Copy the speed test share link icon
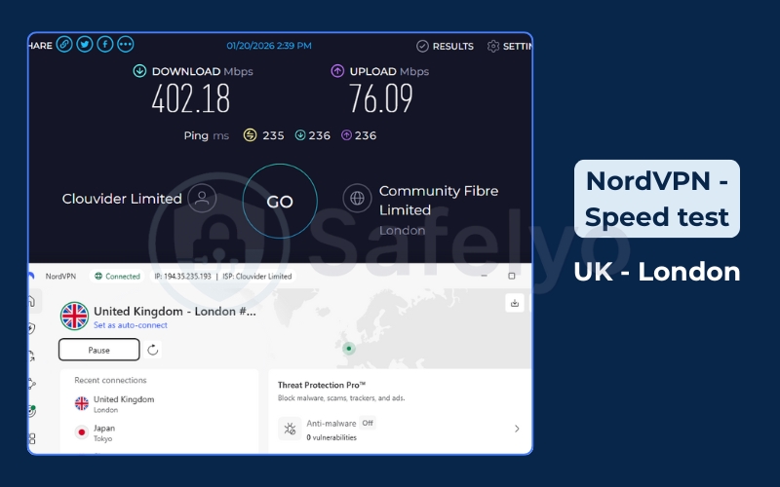The height and width of the screenshot is (487, 780). tap(64, 44)
